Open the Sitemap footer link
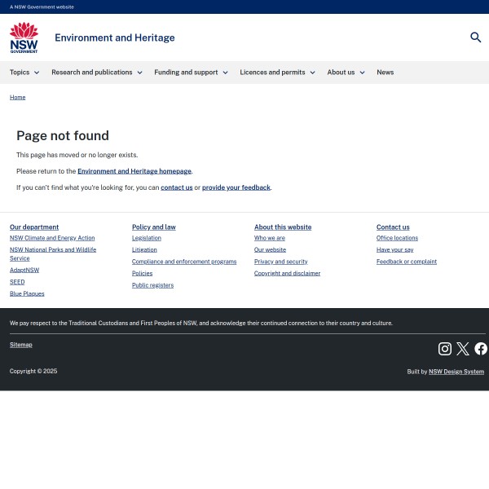The width and height of the screenshot is (489, 489). (21, 345)
